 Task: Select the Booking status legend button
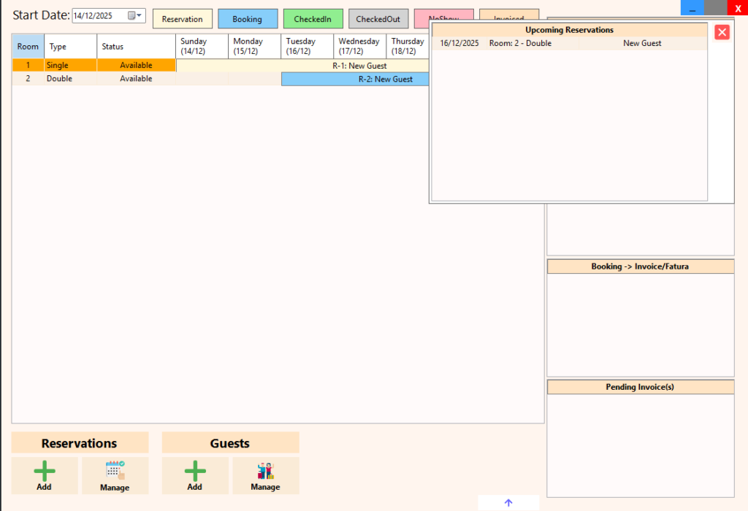pos(248,19)
